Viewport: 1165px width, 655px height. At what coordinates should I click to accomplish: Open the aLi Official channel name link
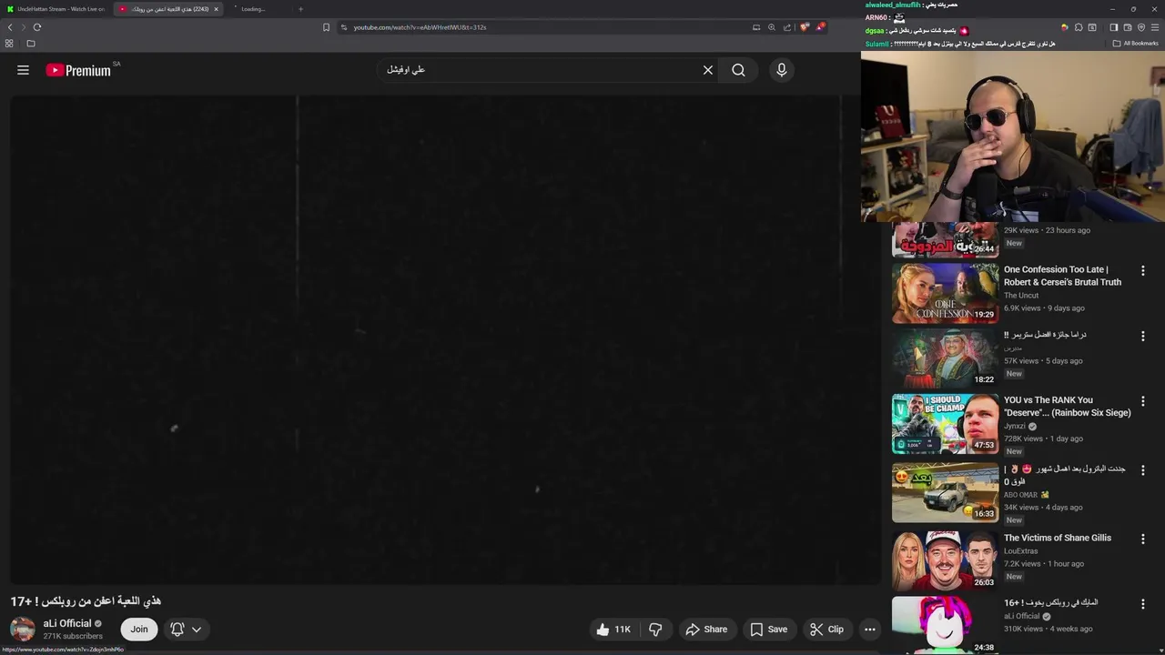(x=67, y=623)
